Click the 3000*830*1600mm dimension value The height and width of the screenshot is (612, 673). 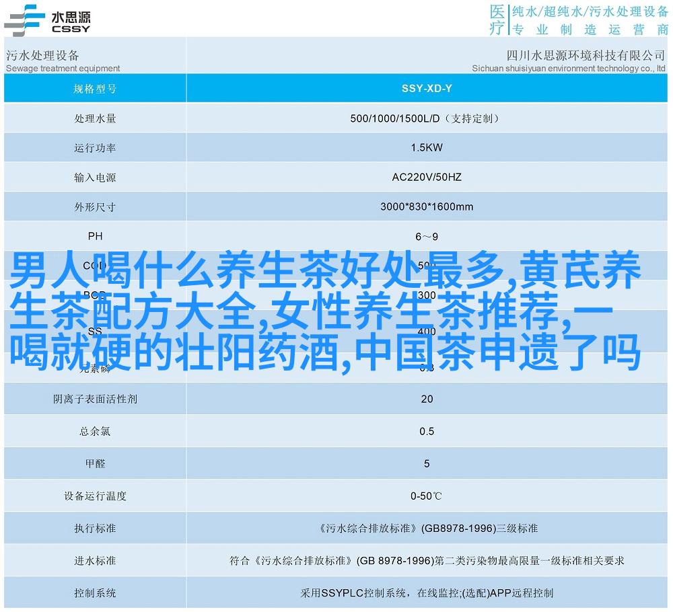(427, 207)
